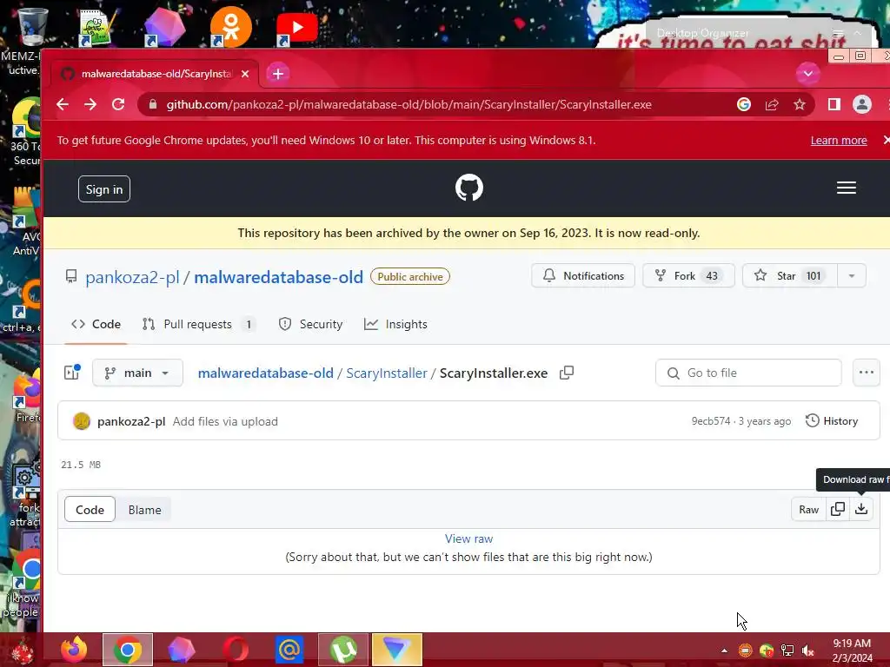Screen dimensions: 890x667
Task: Switch to the Security tab
Action: tap(310, 324)
